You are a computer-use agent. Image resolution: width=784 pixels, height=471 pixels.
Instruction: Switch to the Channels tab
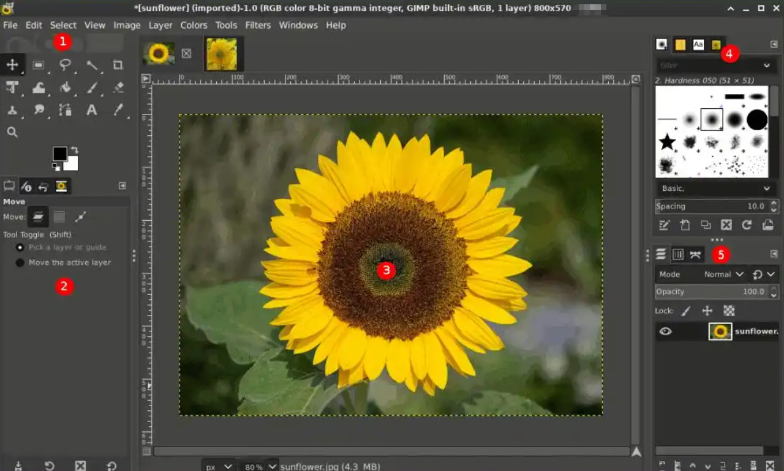coord(678,254)
